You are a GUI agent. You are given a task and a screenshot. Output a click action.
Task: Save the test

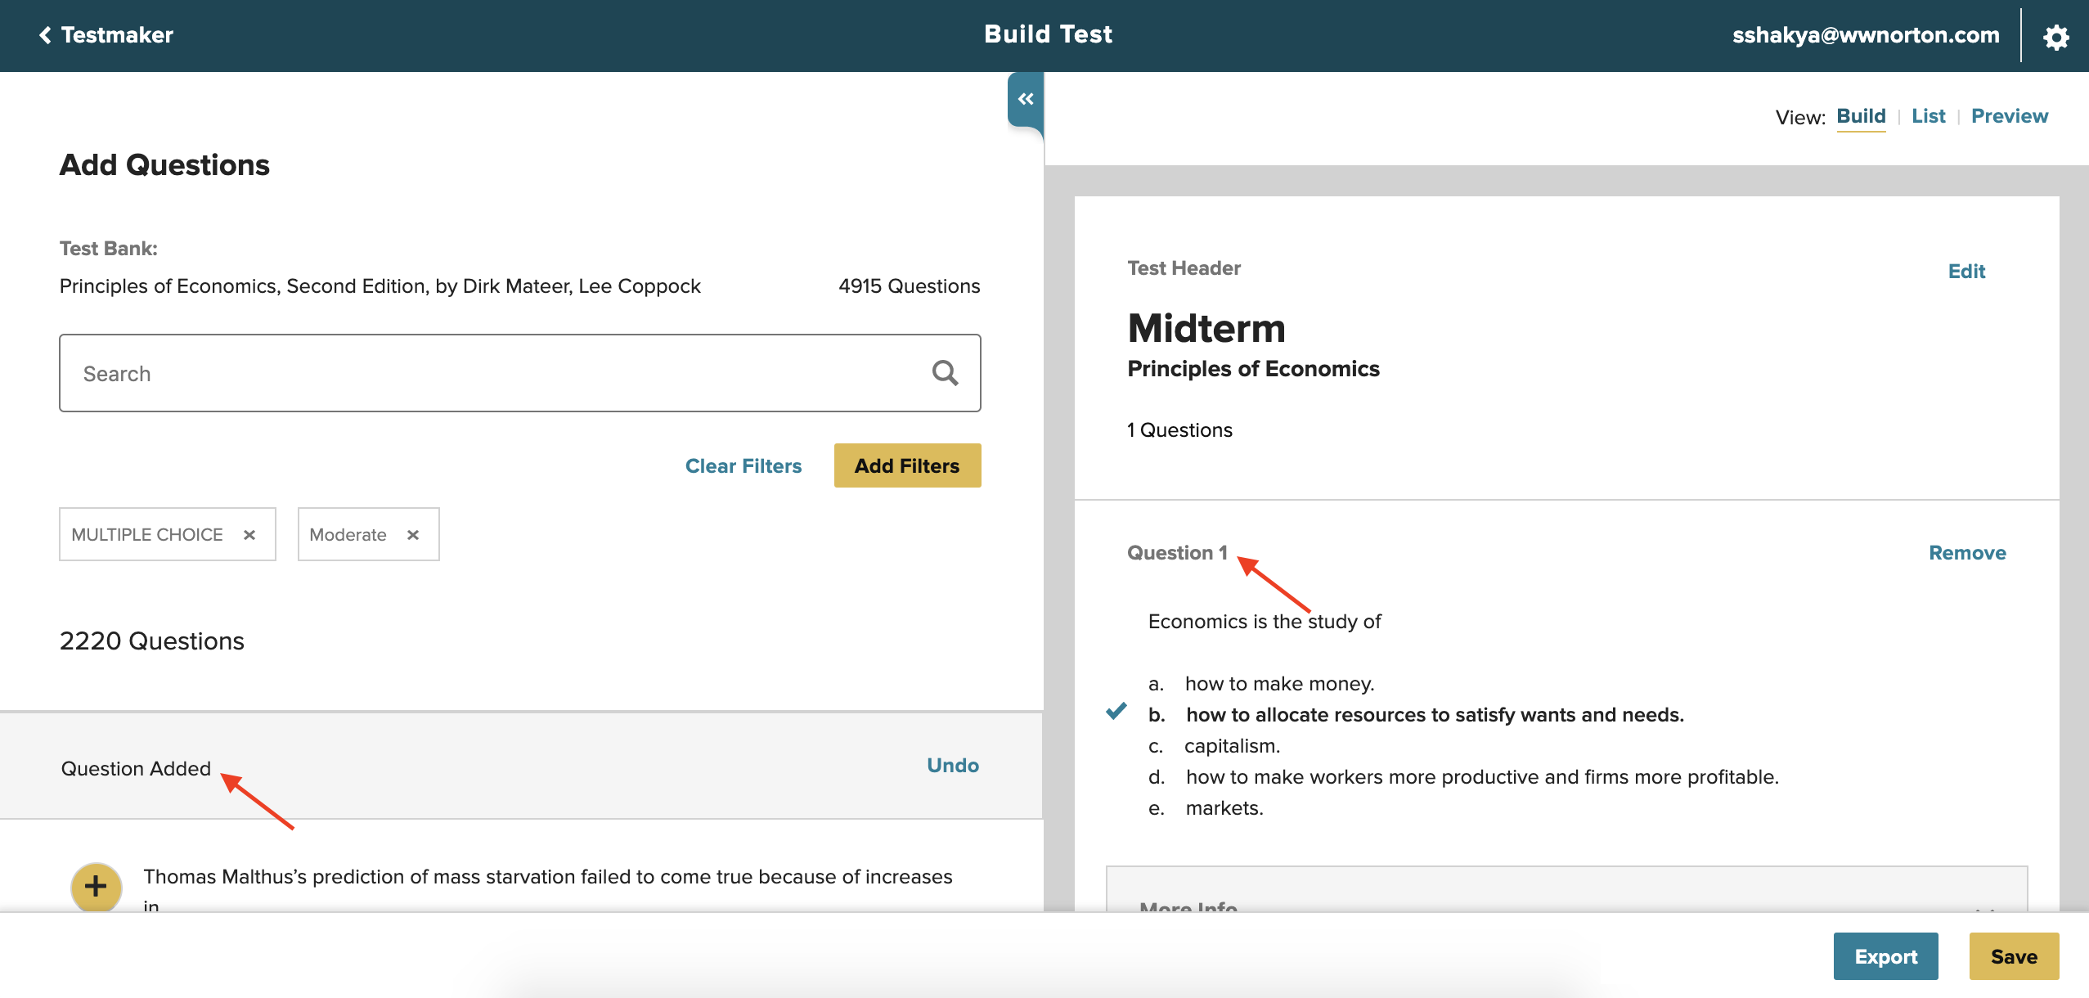[x=2013, y=956]
